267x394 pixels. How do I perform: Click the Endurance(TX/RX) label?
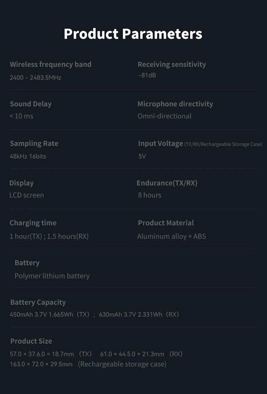point(167,183)
